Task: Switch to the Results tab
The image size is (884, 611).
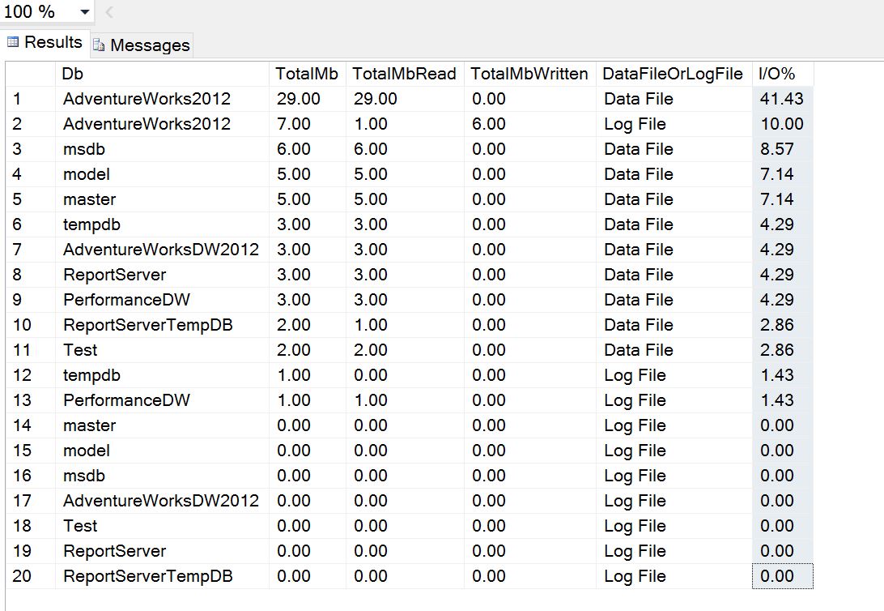Action: [x=45, y=42]
